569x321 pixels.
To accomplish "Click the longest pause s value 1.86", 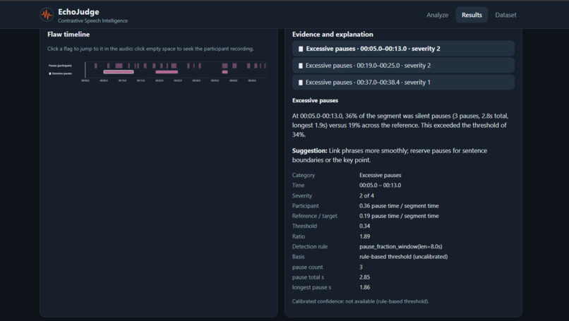I will [365, 287].
